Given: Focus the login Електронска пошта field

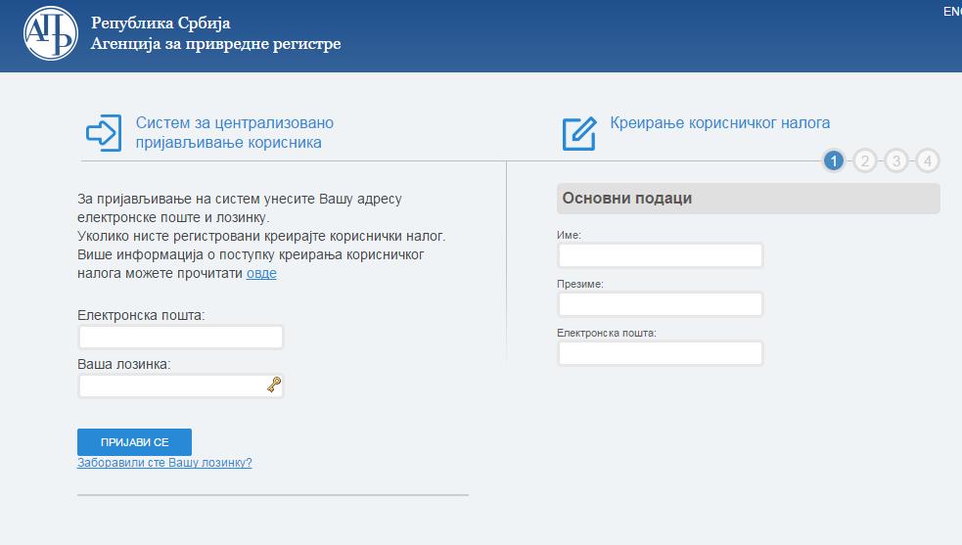Looking at the screenshot, I should pos(181,338).
